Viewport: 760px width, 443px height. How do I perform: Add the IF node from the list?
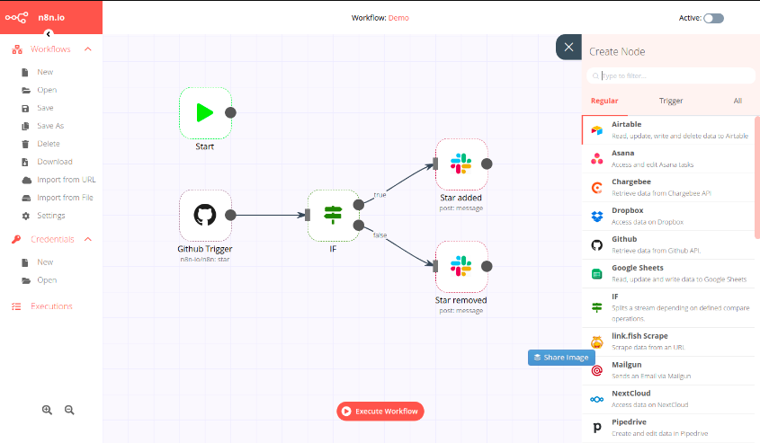(668, 307)
